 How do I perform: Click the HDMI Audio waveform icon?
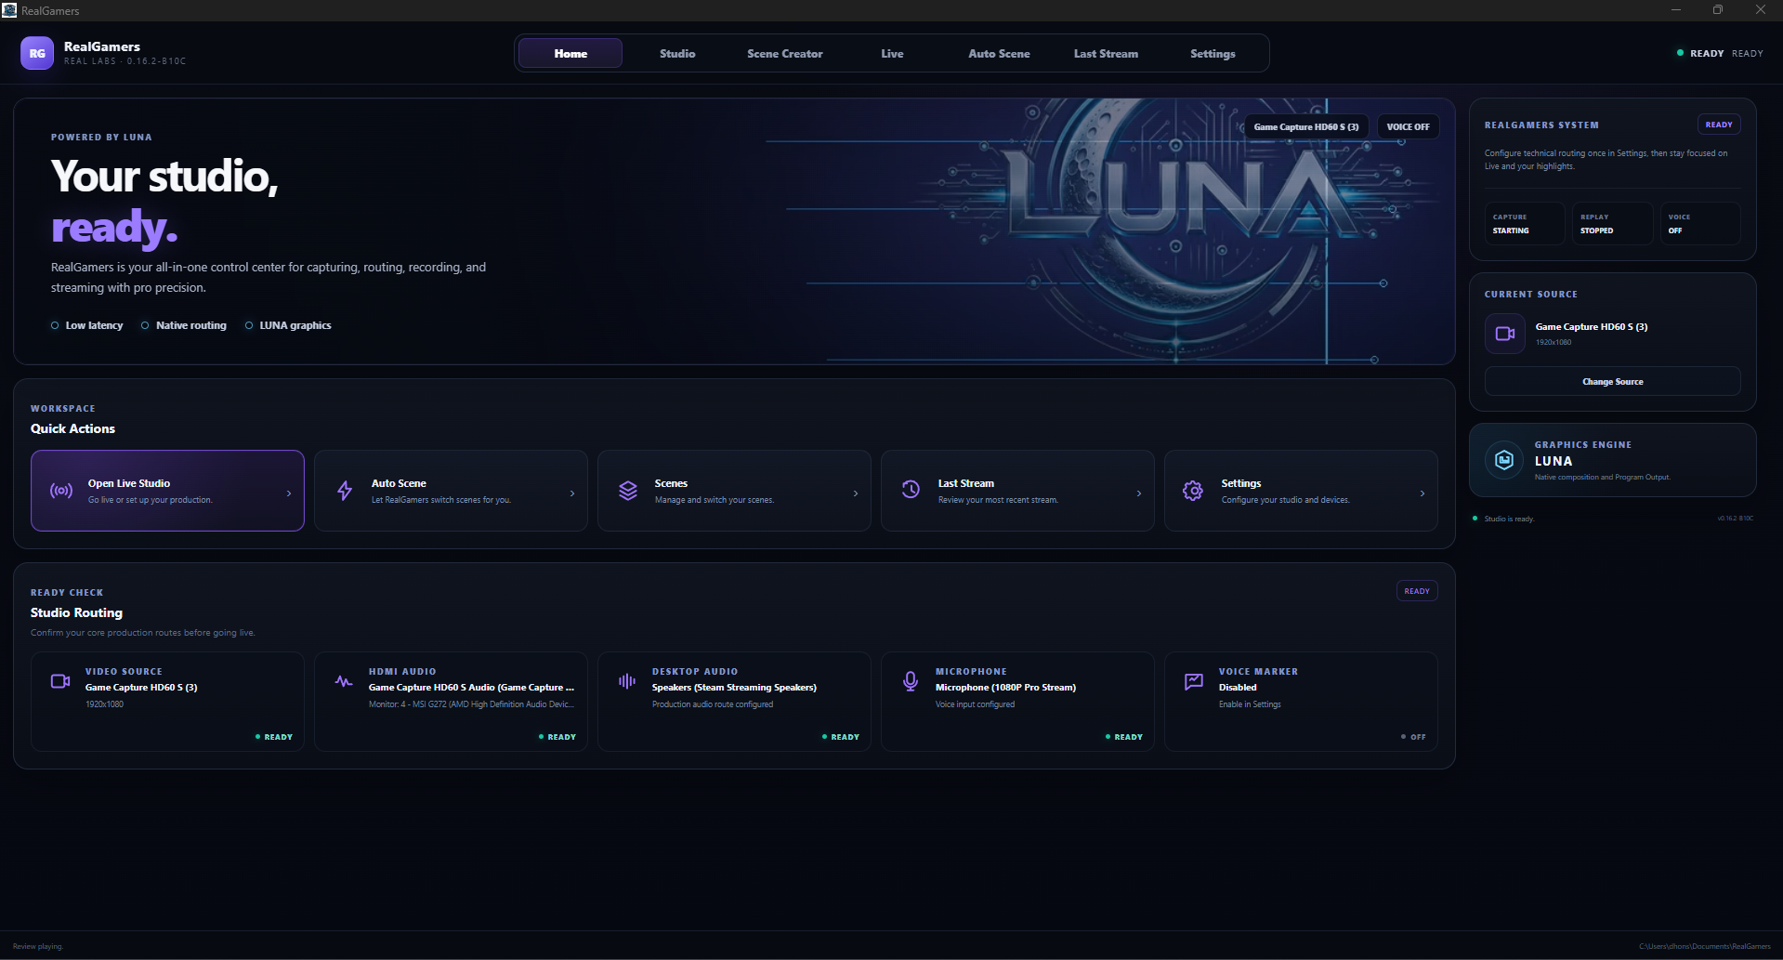344,681
